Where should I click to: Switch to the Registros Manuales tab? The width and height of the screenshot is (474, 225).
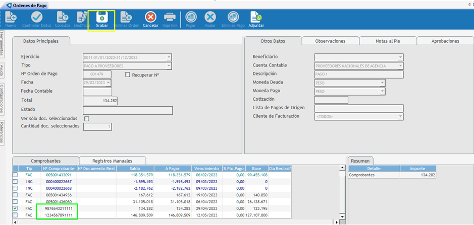pos(112,161)
